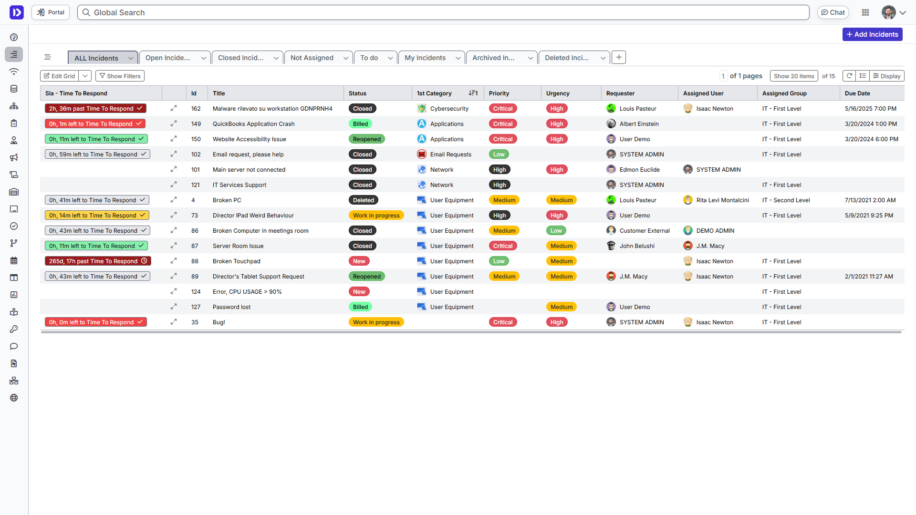Click the database icon in the sidebar
Viewport: 916px width, 515px height.
pos(14,89)
